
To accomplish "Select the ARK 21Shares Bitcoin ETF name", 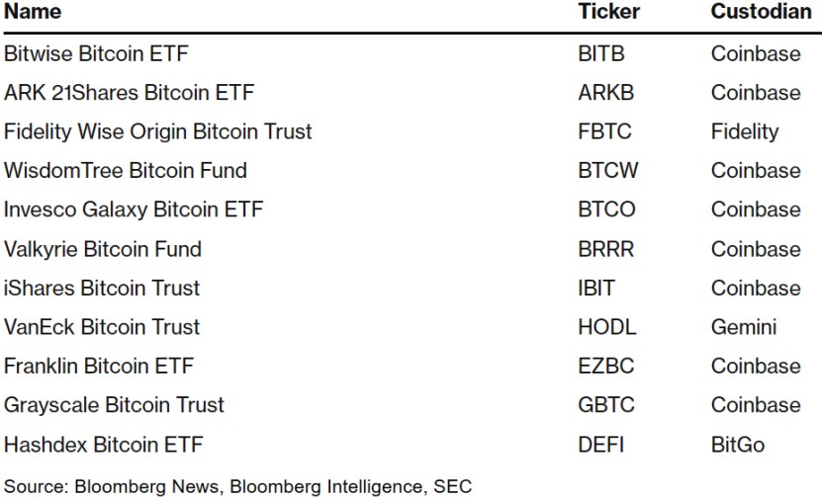I will pos(129,93).
